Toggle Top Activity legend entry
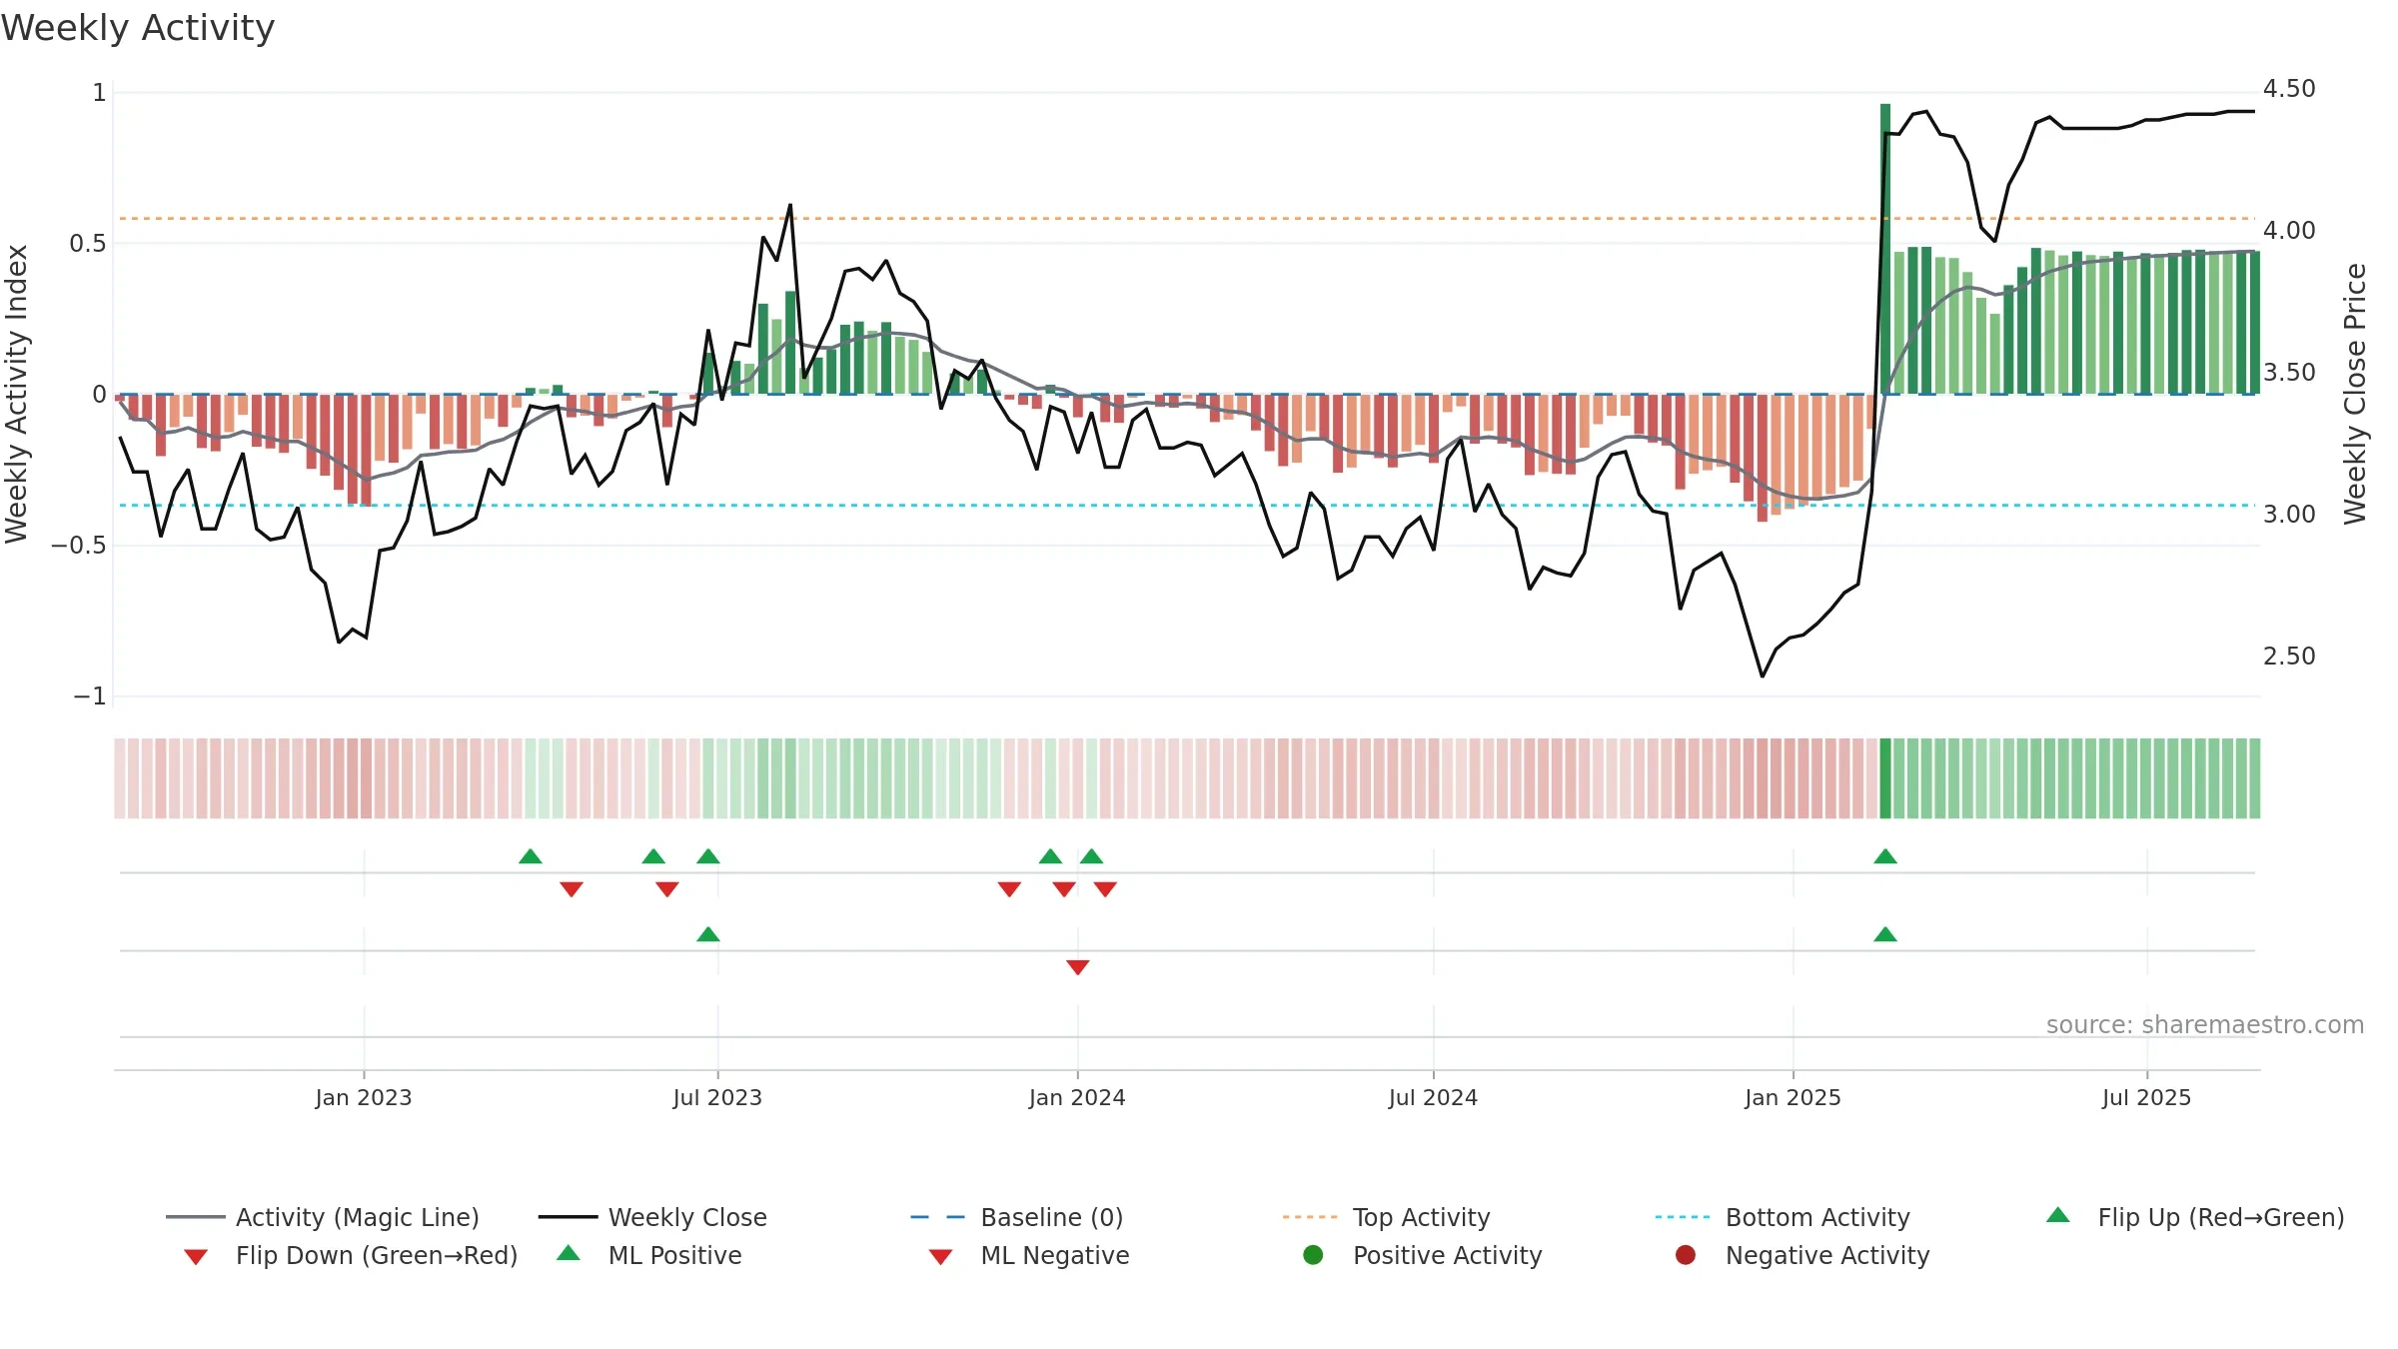2398x1349 pixels. pos(1387,1217)
